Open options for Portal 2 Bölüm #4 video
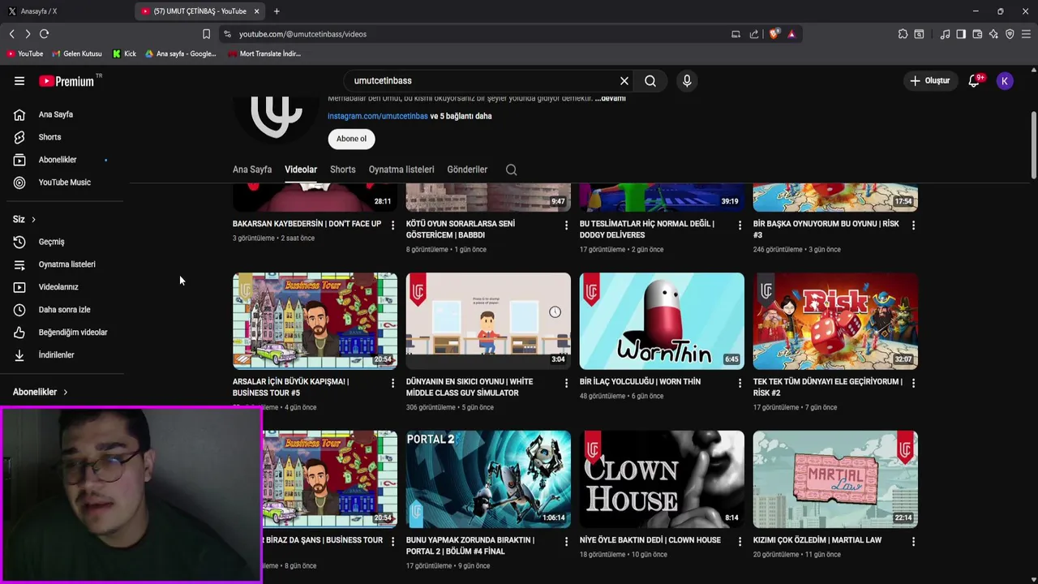Screen dimensions: 1038x584 [x=566, y=541]
